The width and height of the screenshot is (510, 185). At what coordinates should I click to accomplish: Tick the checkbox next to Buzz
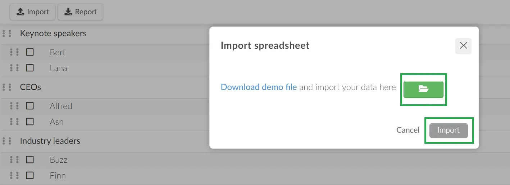[30, 160]
